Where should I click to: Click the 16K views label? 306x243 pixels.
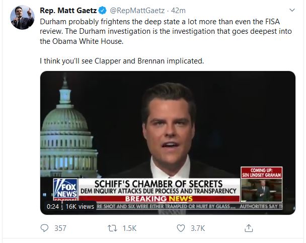[x=80, y=206]
